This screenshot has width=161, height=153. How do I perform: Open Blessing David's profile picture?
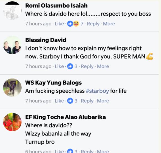click(12, 45)
